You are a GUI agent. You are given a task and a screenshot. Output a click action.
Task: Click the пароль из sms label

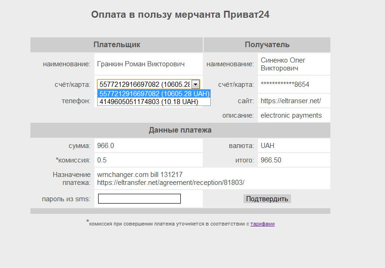coord(66,199)
